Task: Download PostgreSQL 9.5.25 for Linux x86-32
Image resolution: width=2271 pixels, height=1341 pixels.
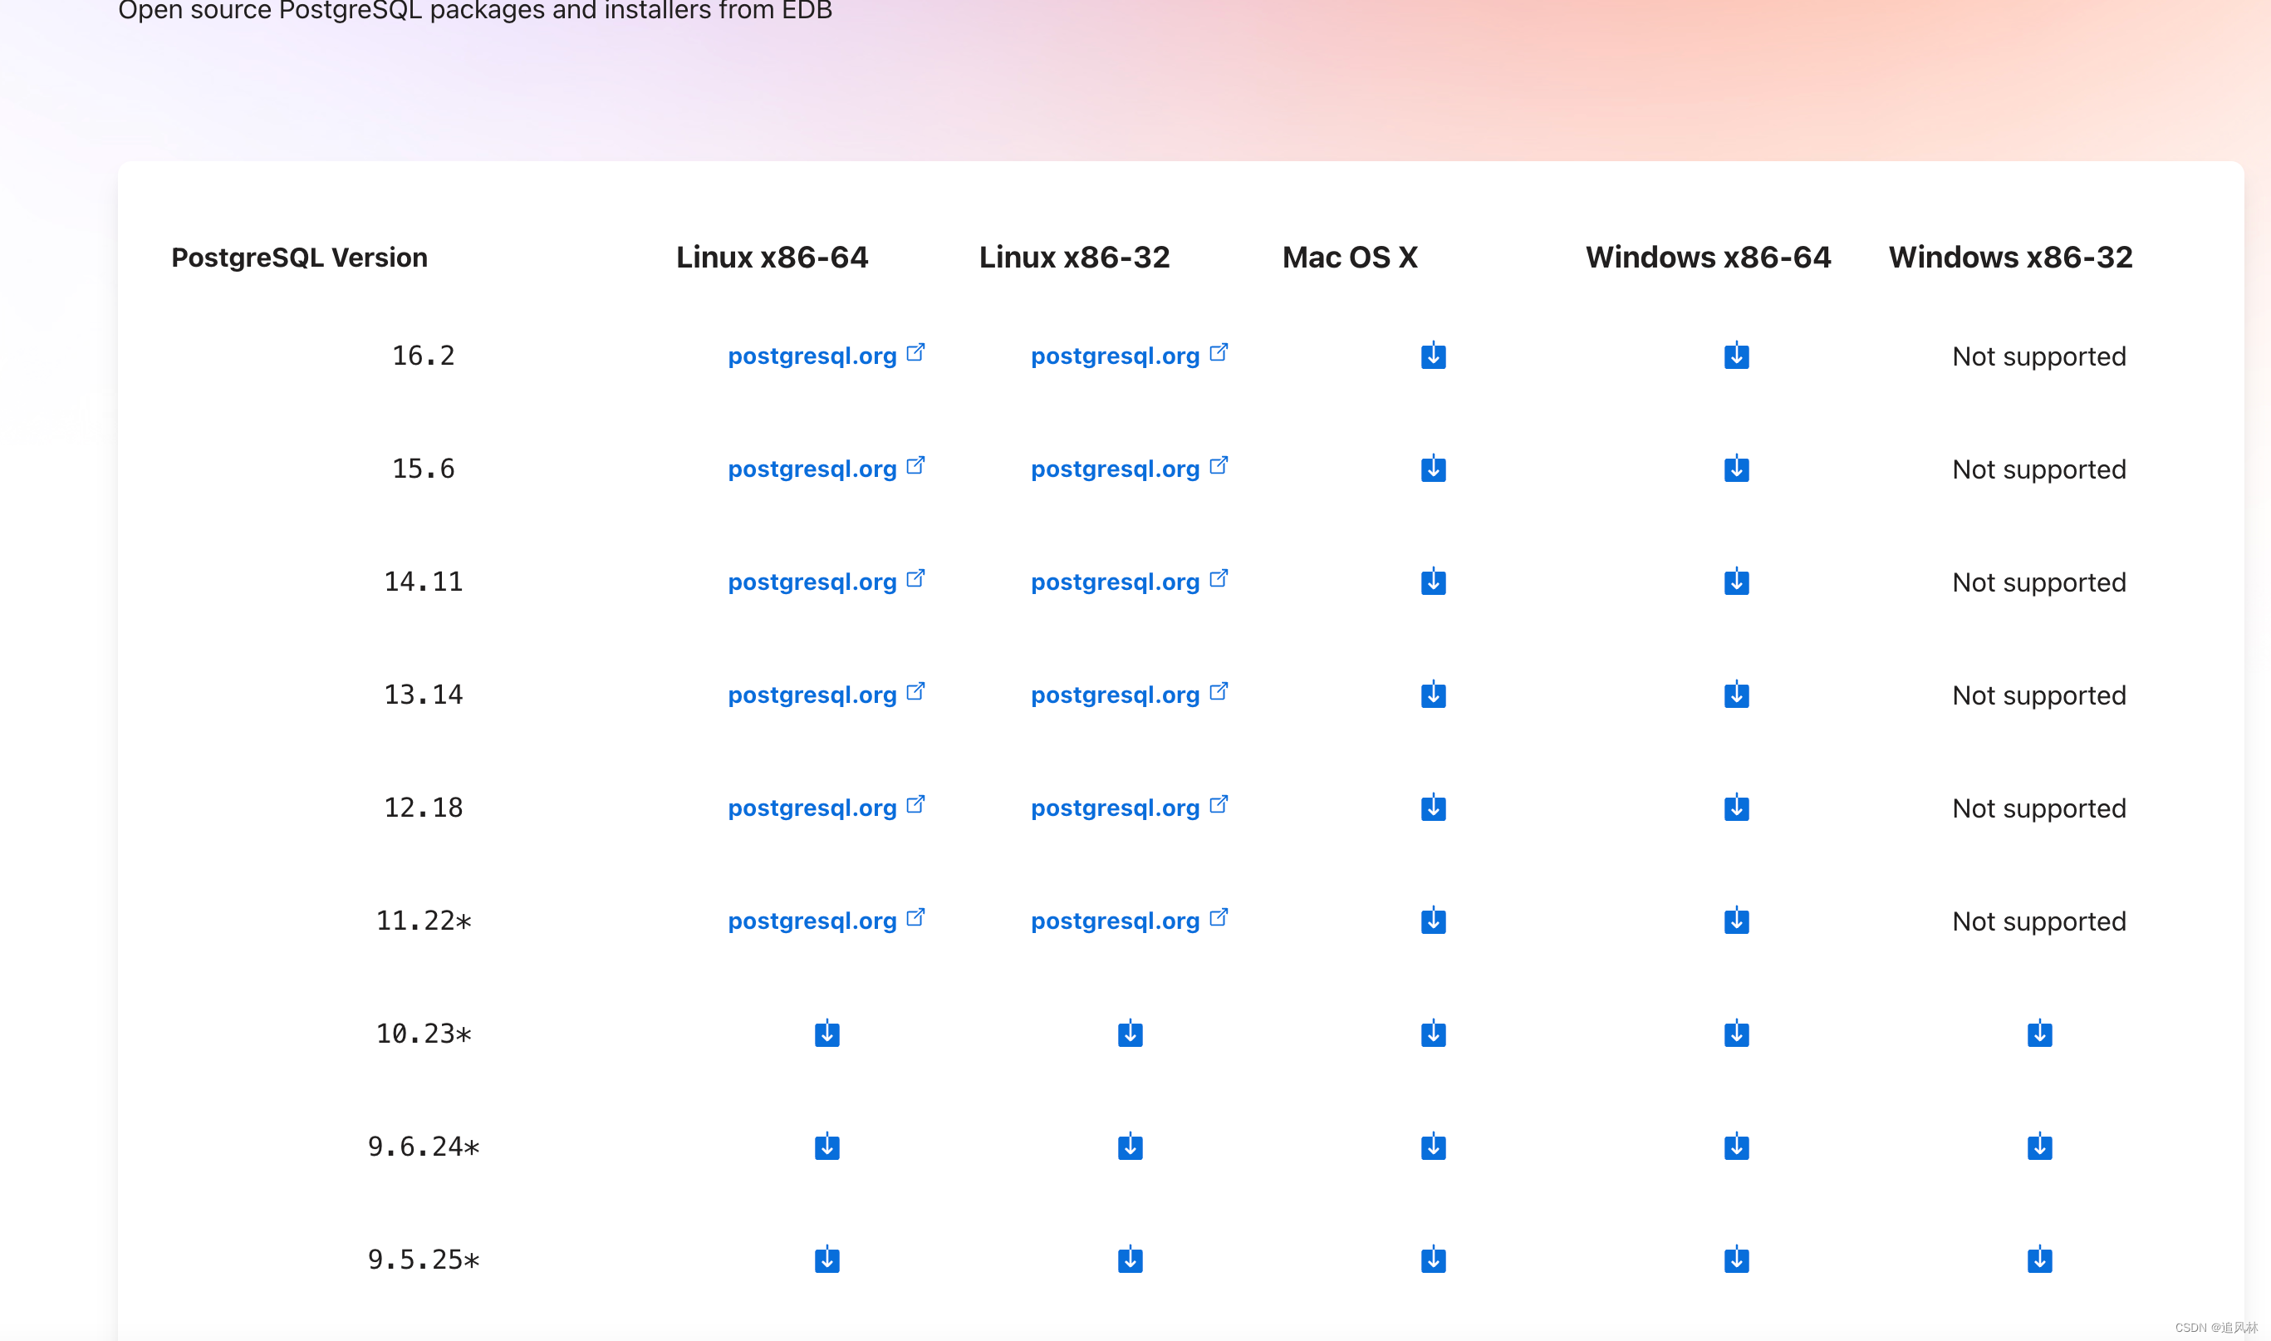Action: [1130, 1260]
